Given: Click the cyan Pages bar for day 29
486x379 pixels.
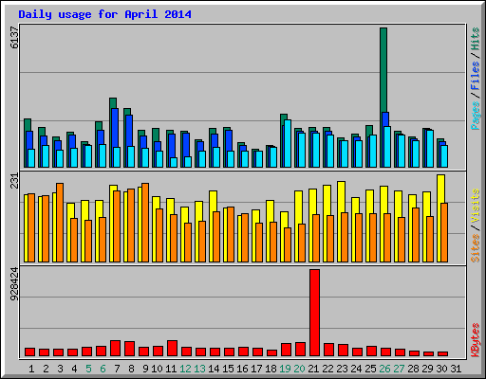Looking at the screenshot, I should pyautogui.click(x=430, y=149).
